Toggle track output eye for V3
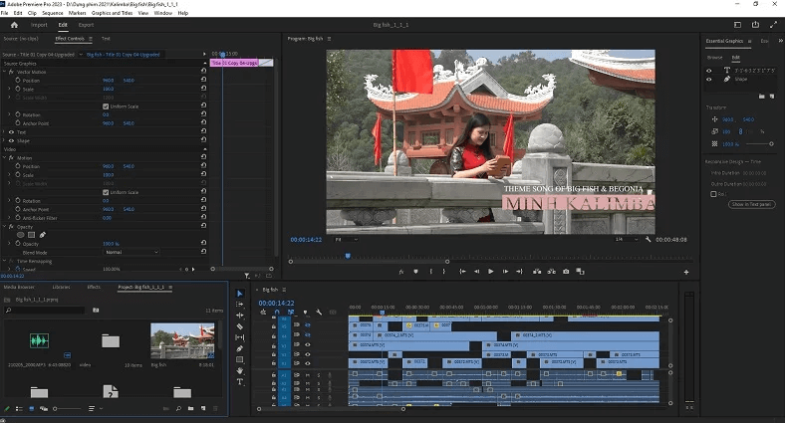This screenshot has height=423, width=785. [x=308, y=344]
